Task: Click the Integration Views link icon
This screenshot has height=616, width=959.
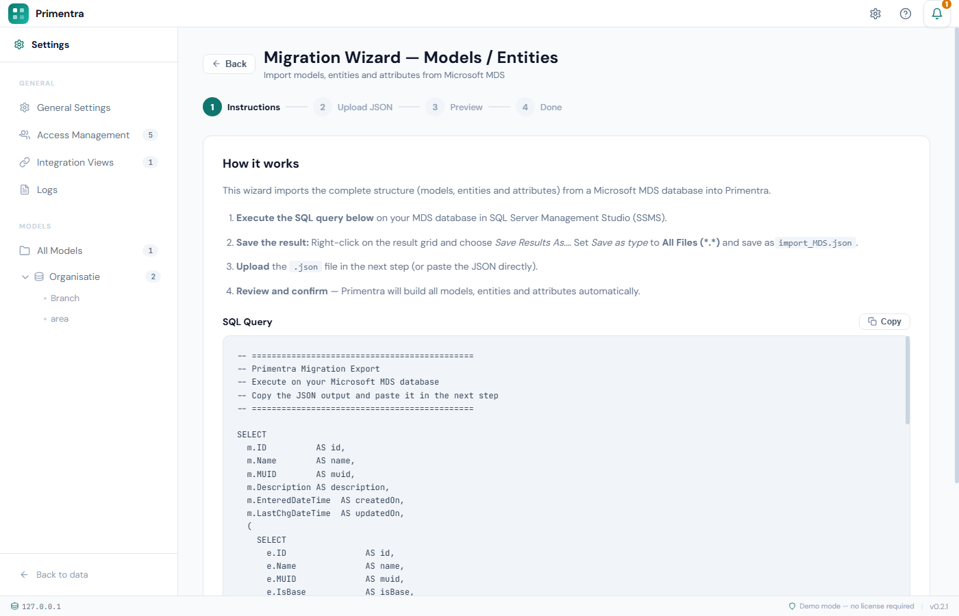Action: tap(25, 162)
